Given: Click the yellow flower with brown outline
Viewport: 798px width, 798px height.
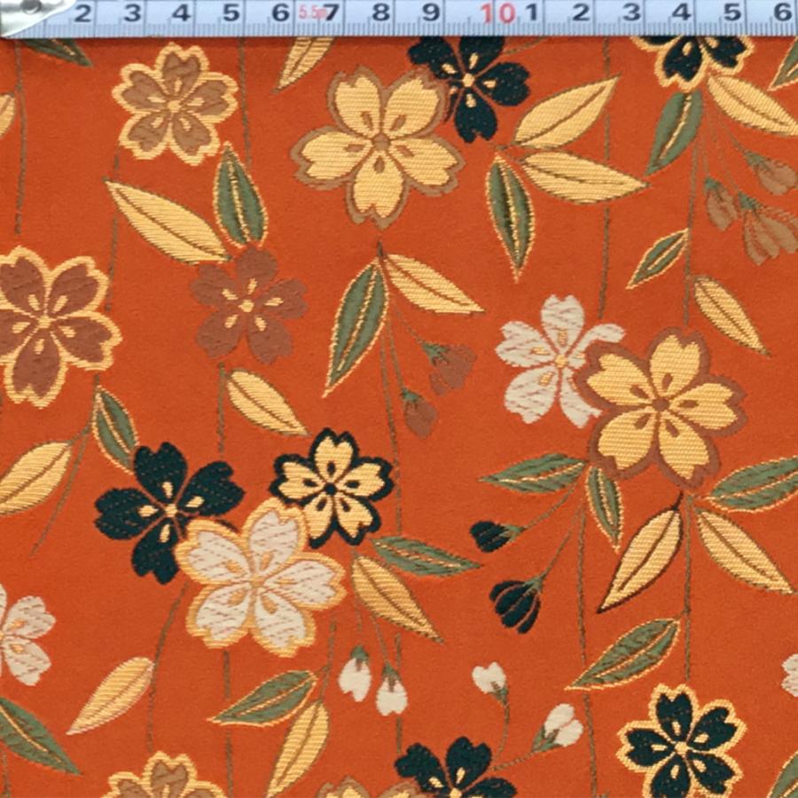Looking at the screenshot, I should 661,407.
